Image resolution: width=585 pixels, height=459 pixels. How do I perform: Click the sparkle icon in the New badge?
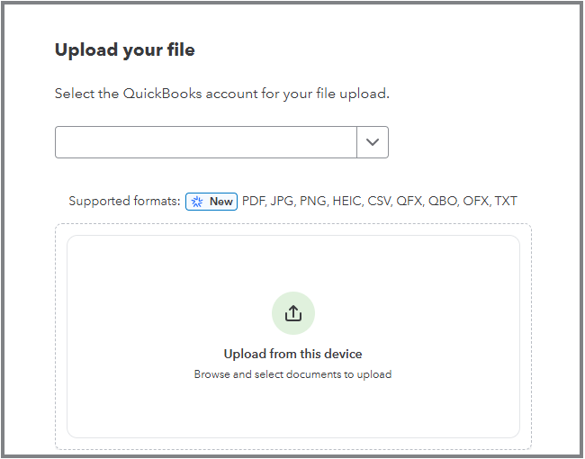point(197,202)
